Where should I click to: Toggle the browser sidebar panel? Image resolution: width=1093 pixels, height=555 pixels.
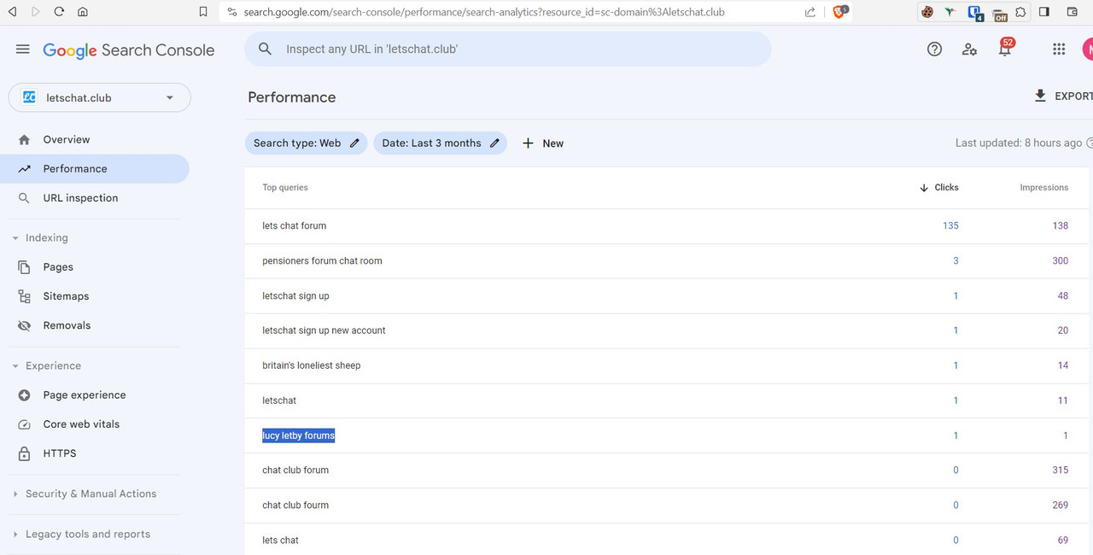[1044, 12]
